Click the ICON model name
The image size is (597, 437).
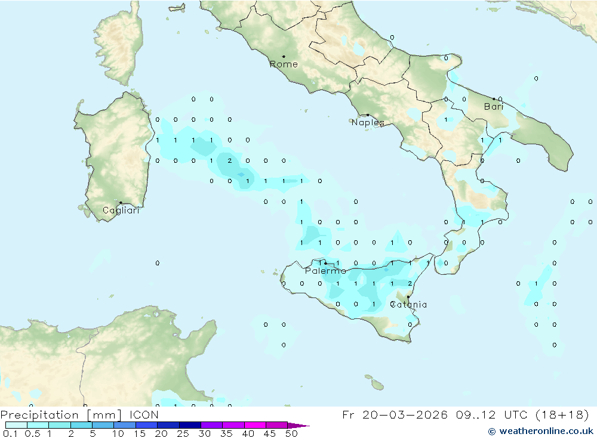point(144,414)
